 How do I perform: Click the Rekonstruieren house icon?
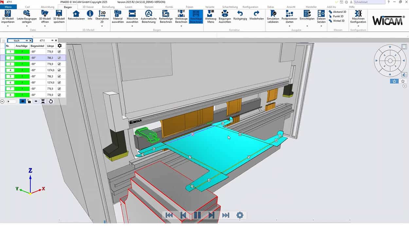pyautogui.click(x=76, y=13)
